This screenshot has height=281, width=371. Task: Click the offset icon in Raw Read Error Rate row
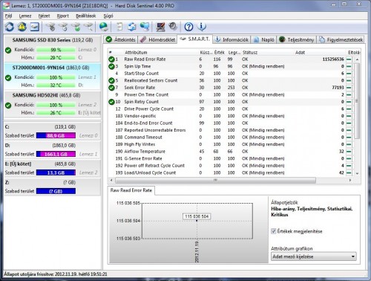[349, 59]
